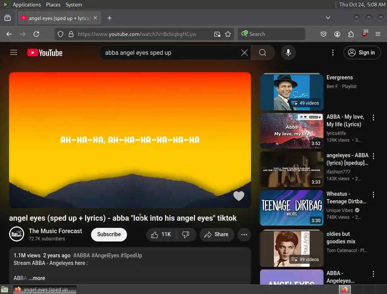387x294 pixels.
Task: Open options for ABBA - My love, My life
Action: [x=373, y=118]
